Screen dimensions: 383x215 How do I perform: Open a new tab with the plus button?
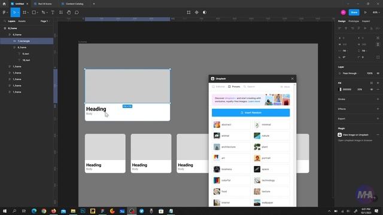[x=94, y=4]
